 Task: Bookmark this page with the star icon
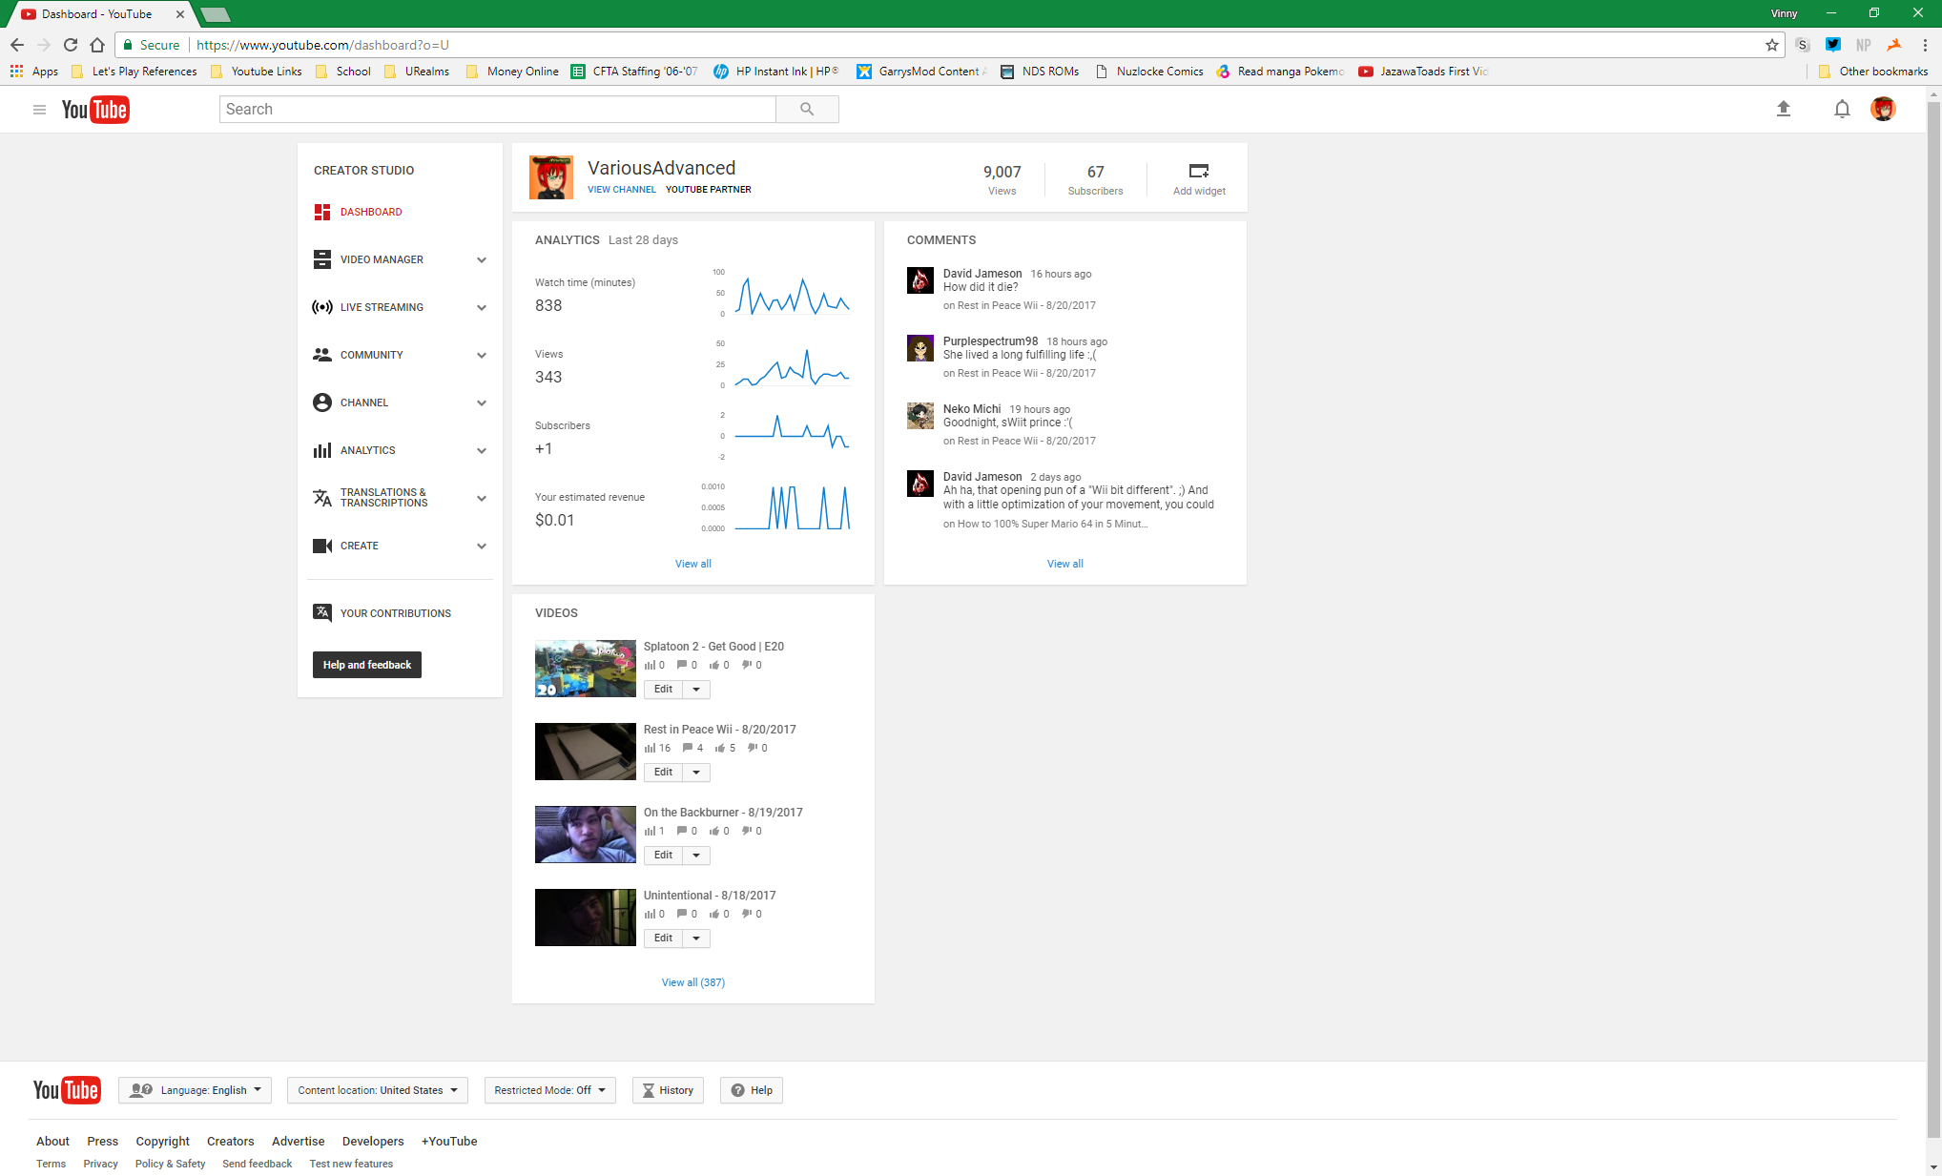point(1772,45)
